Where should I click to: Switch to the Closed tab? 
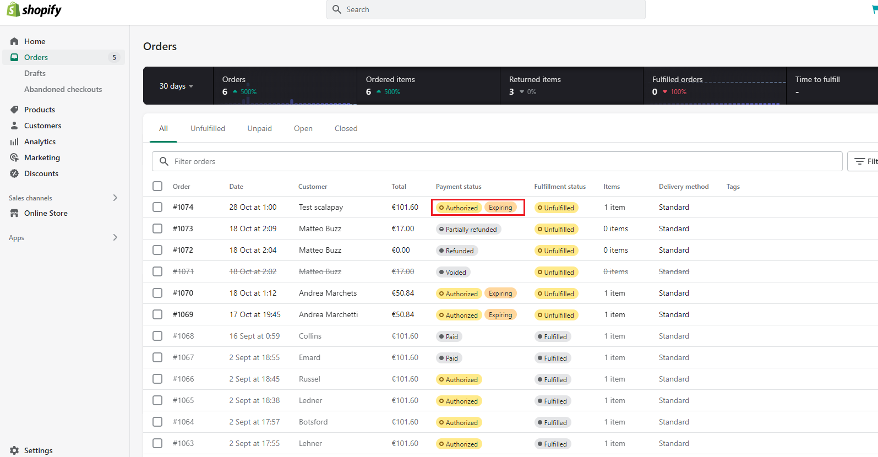(x=346, y=128)
